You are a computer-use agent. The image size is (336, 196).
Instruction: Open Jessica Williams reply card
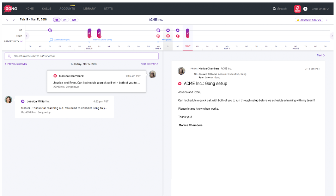tap(64, 107)
